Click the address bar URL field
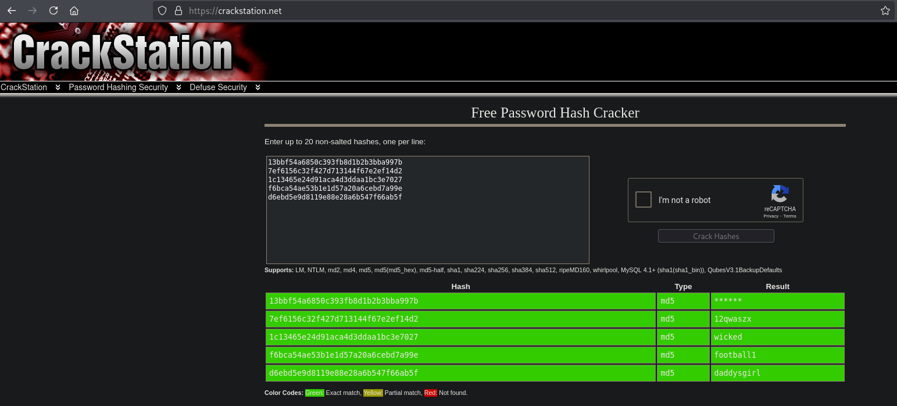Image resolution: width=897 pixels, height=406 pixels. (523, 10)
